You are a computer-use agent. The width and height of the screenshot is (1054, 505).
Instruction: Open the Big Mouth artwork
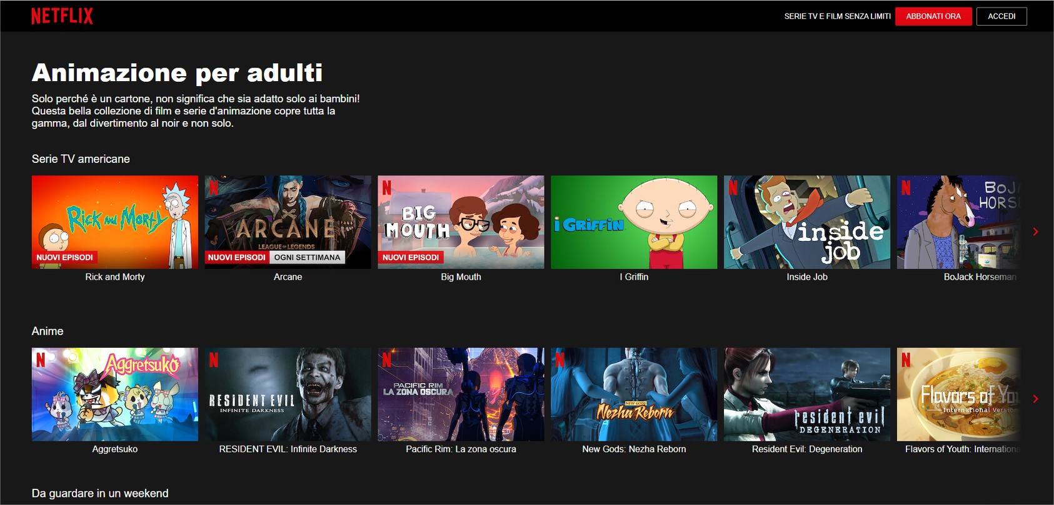[461, 222]
